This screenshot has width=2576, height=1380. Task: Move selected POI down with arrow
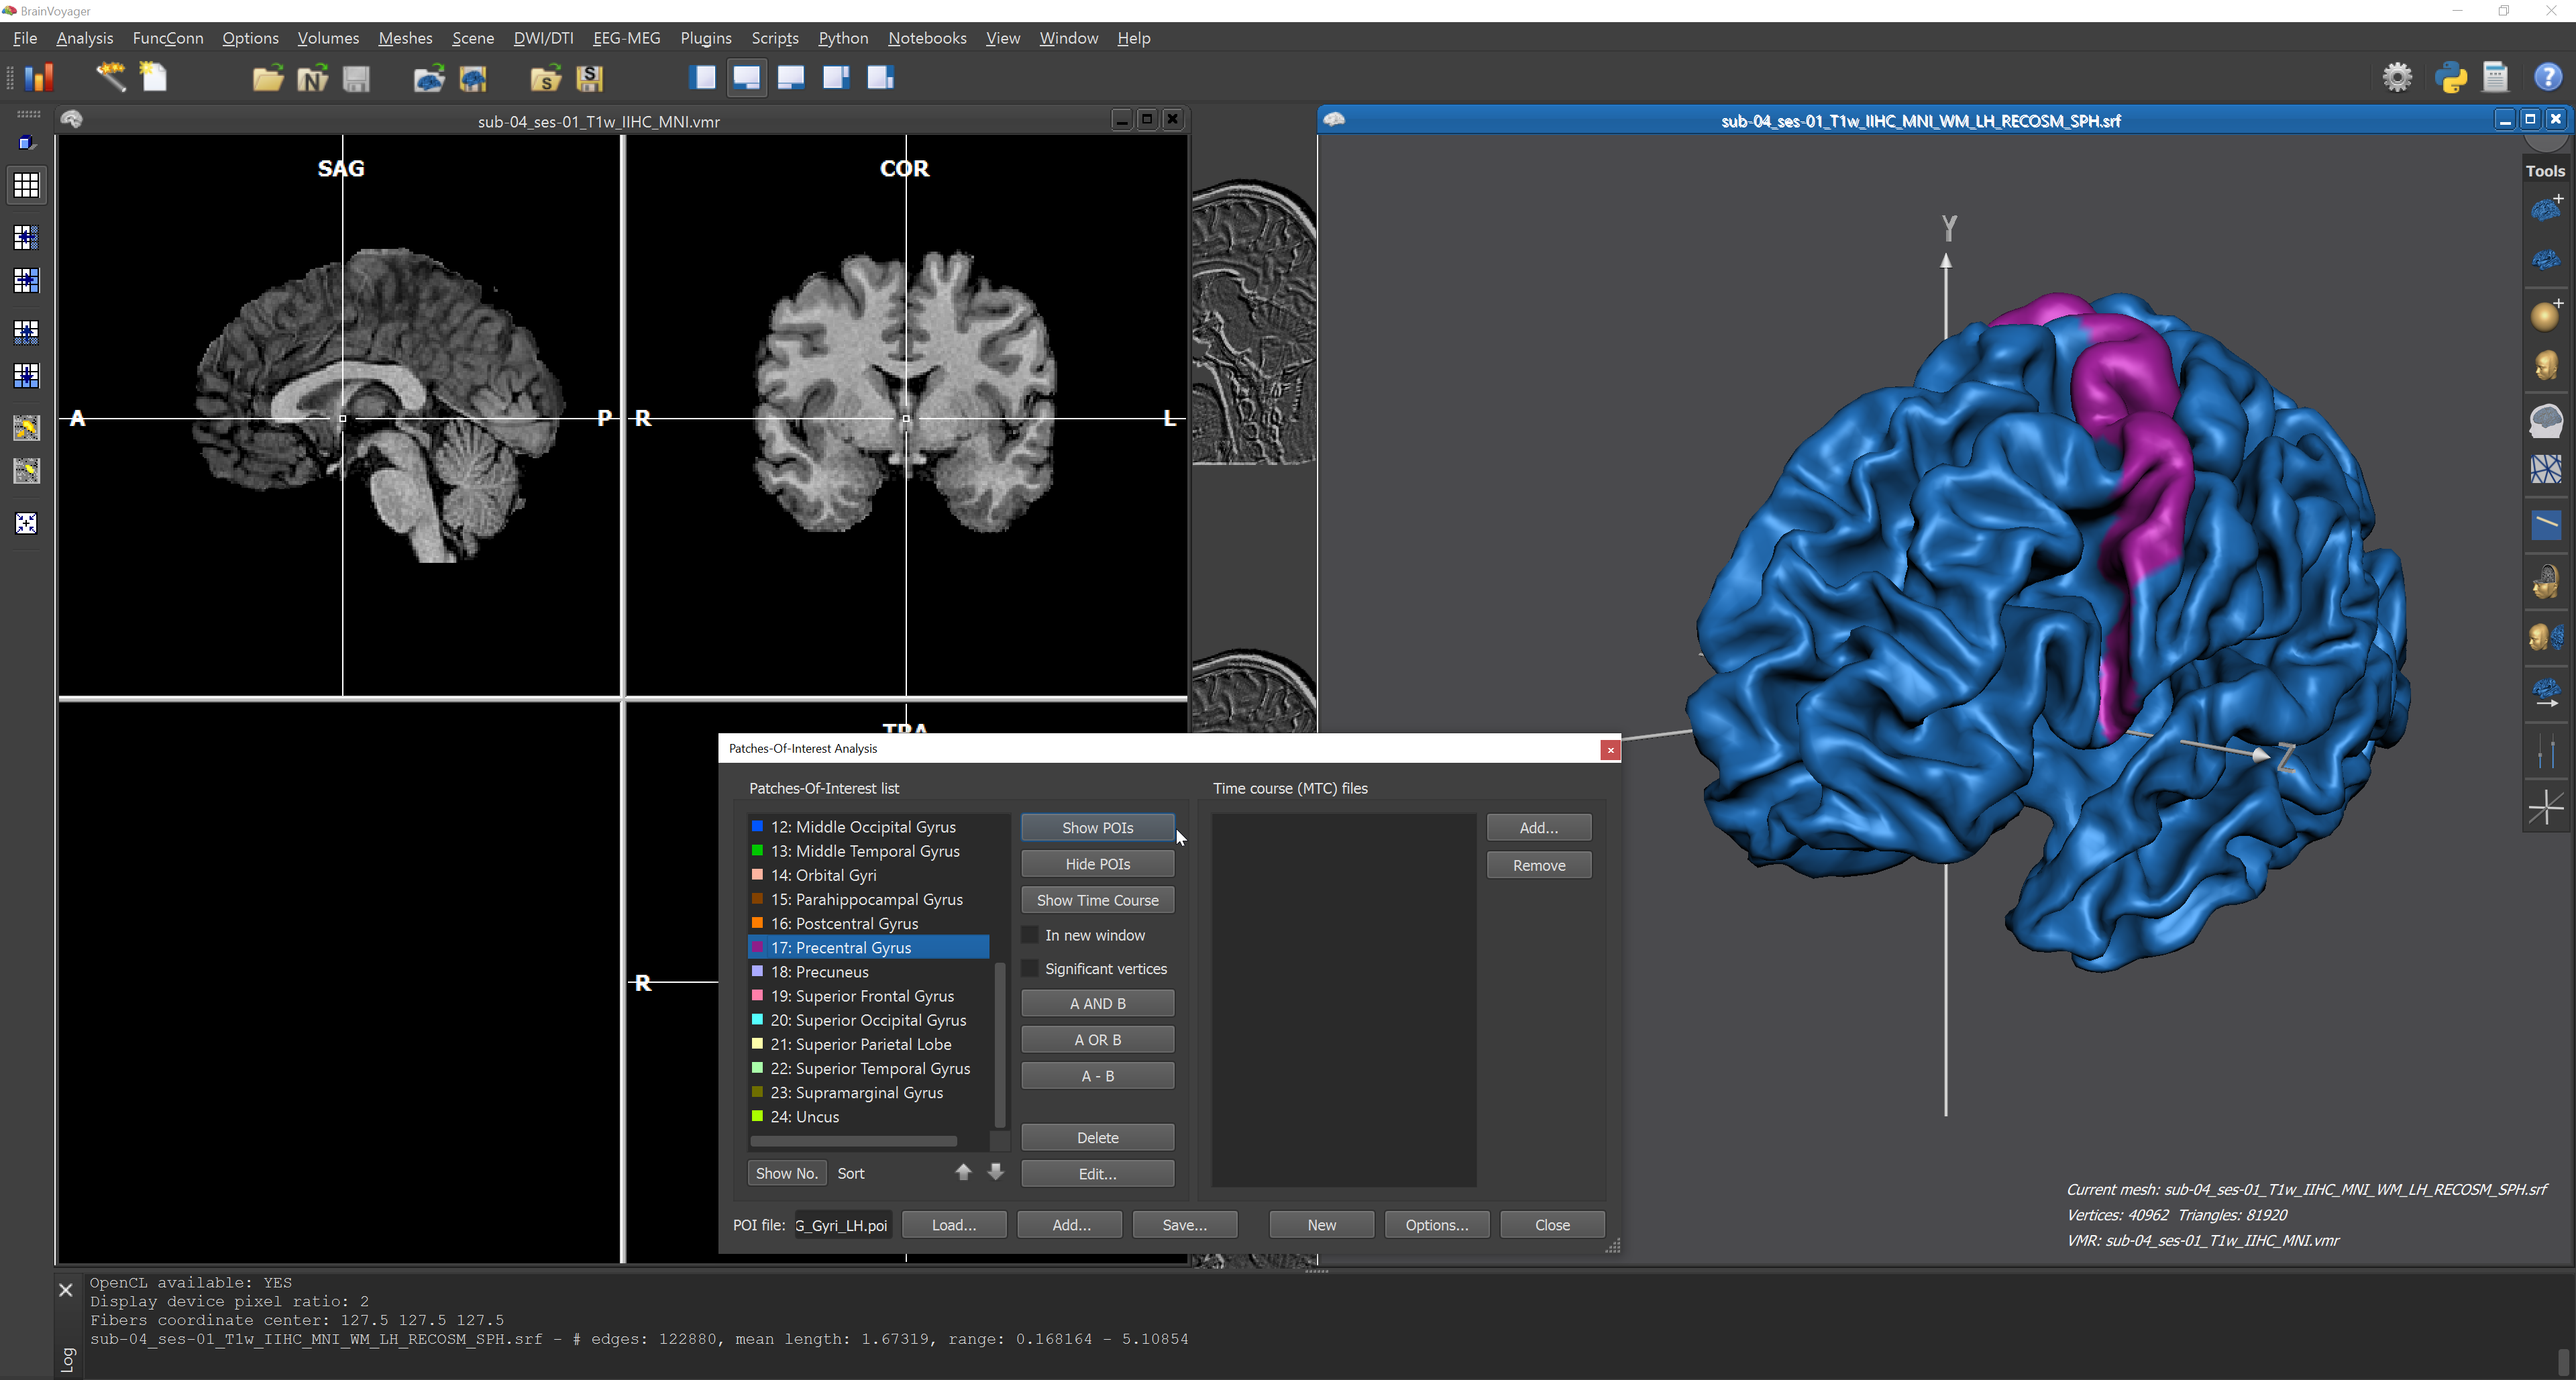[x=996, y=1172]
